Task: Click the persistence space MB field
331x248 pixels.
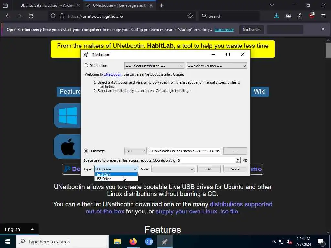Action: [206, 160]
